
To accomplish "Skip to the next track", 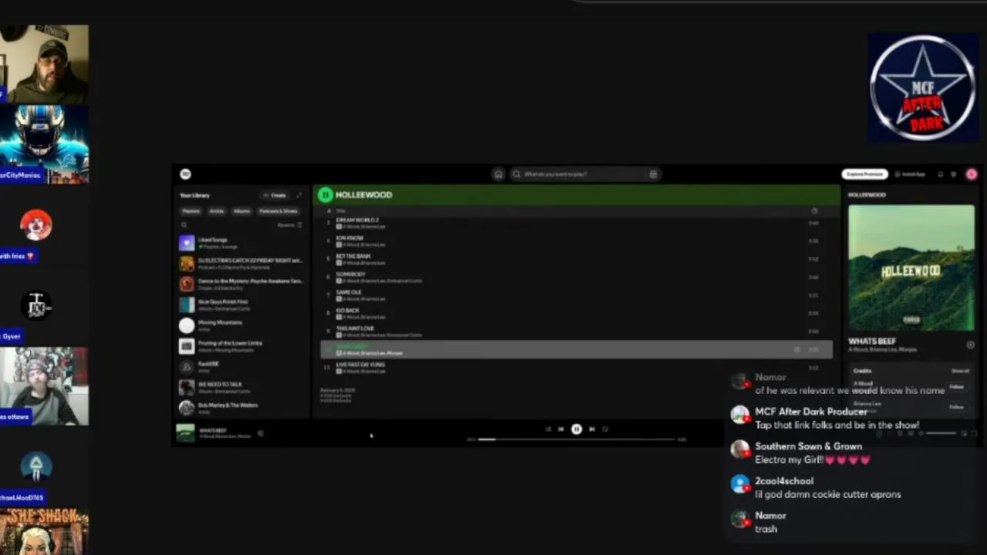I will [591, 429].
